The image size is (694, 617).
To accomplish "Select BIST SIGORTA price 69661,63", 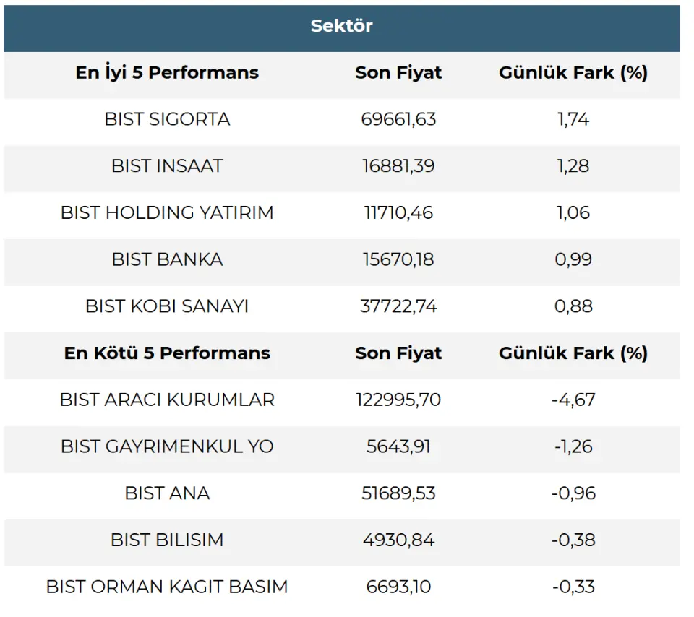I will click(x=398, y=119).
